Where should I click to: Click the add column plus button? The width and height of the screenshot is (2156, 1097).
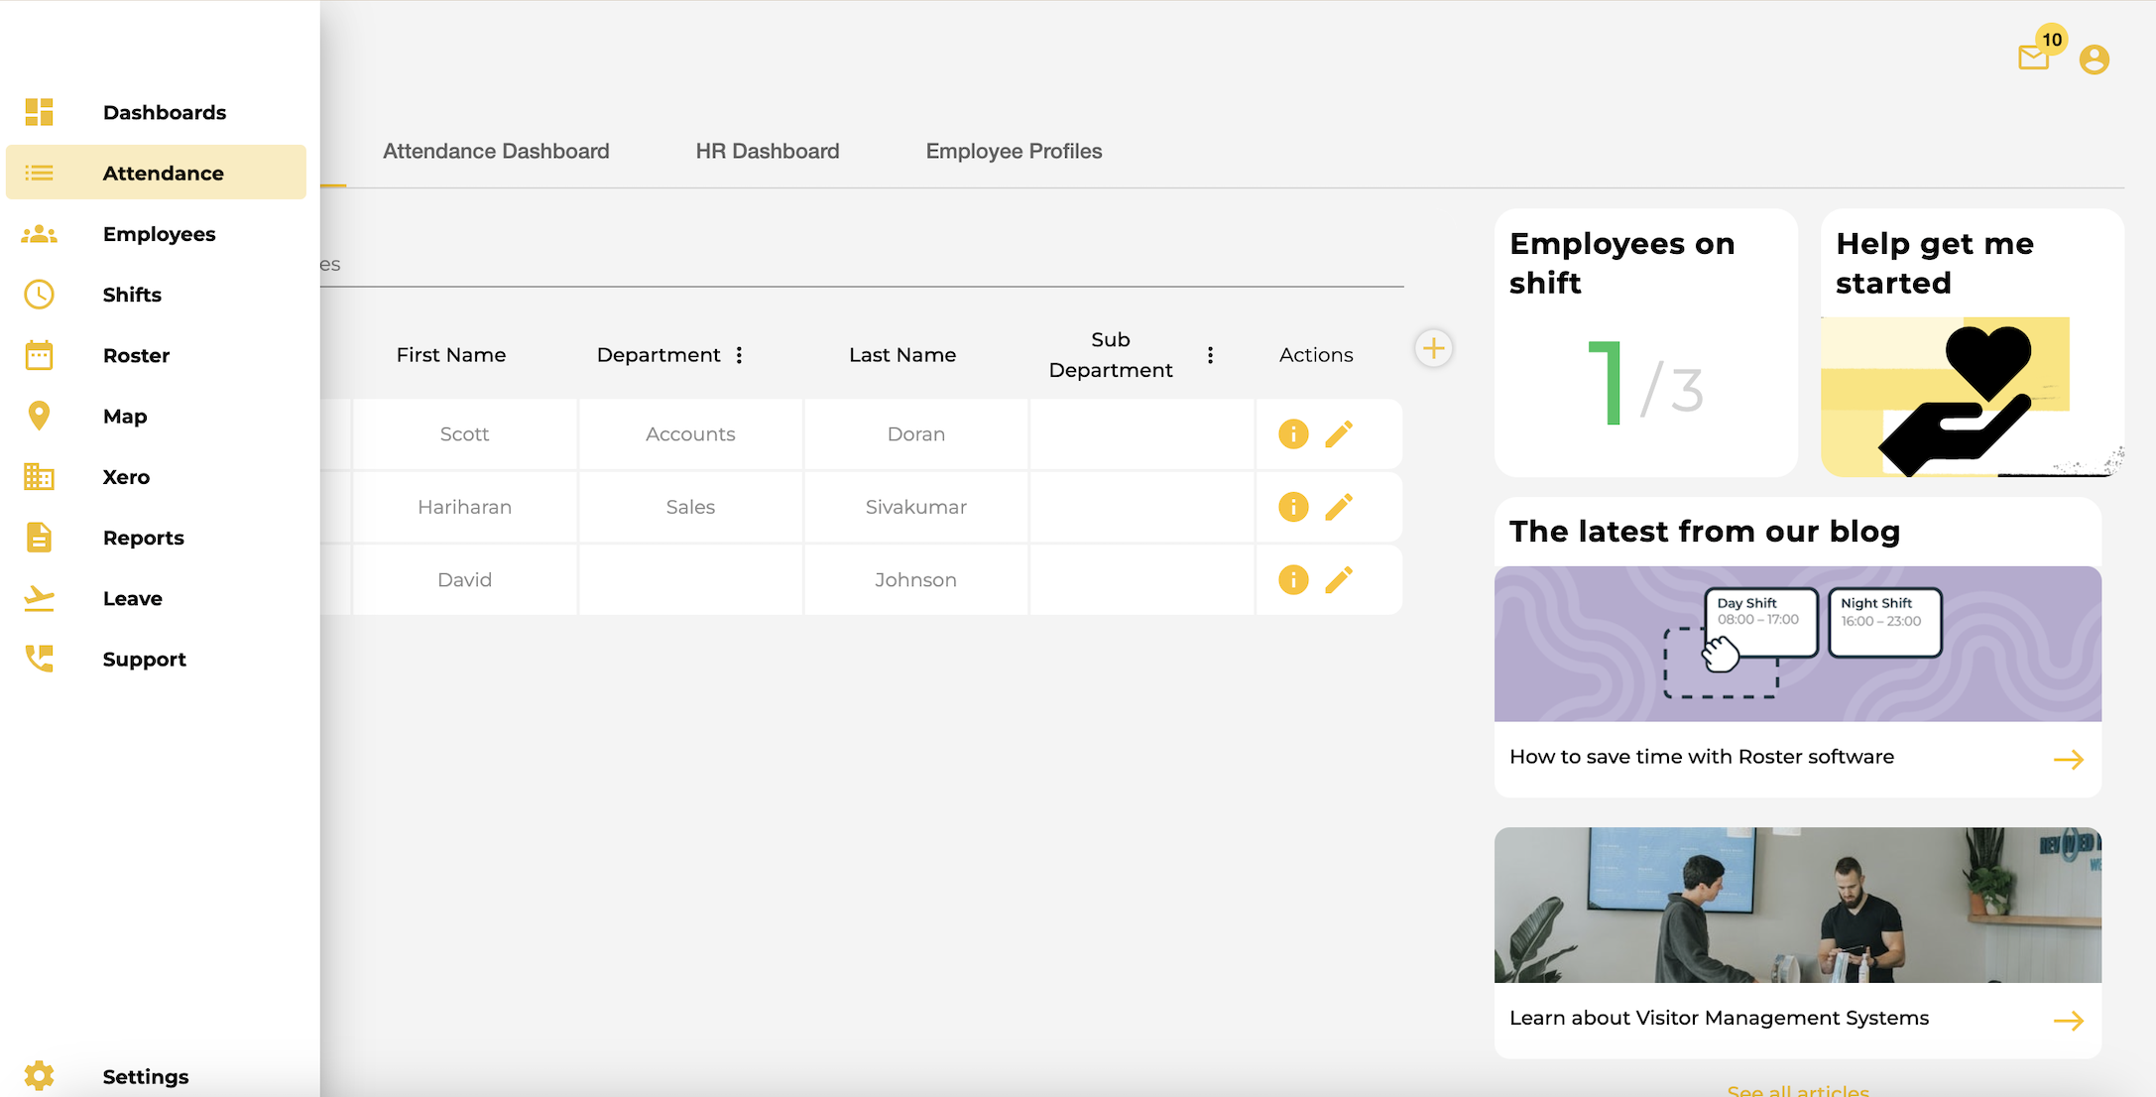pyautogui.click(x=1433, y=348)
